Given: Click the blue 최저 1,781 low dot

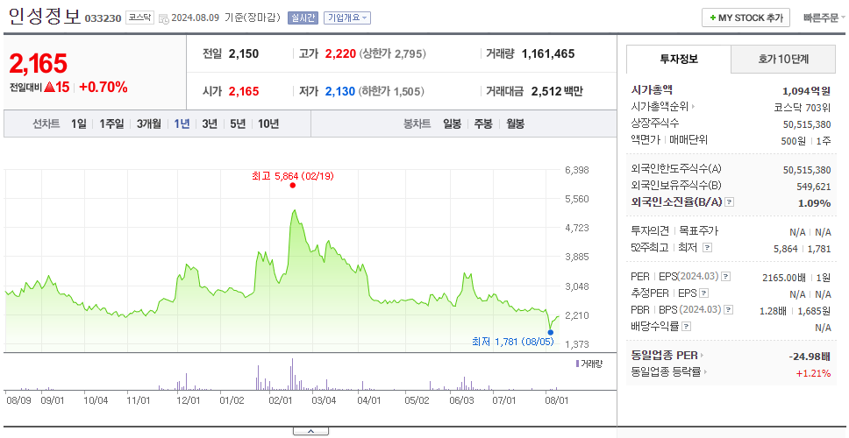Looking at the screenshot, I should pyautogui.click(x=551, y=332).
